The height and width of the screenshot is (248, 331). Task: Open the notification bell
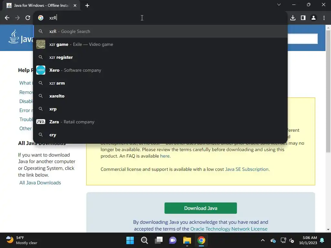click(322, 240)
